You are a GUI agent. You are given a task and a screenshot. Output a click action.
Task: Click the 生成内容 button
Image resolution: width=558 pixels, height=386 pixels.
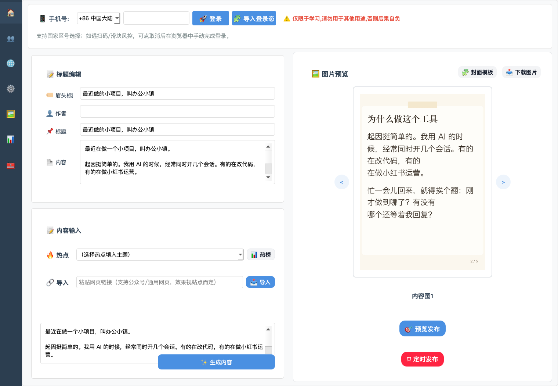point(216,362)
